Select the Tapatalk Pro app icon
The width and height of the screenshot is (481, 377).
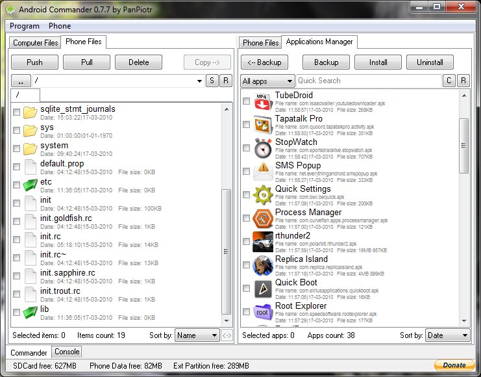coord(262,124)
